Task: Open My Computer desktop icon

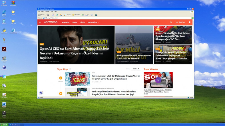Action: [4, 3]
